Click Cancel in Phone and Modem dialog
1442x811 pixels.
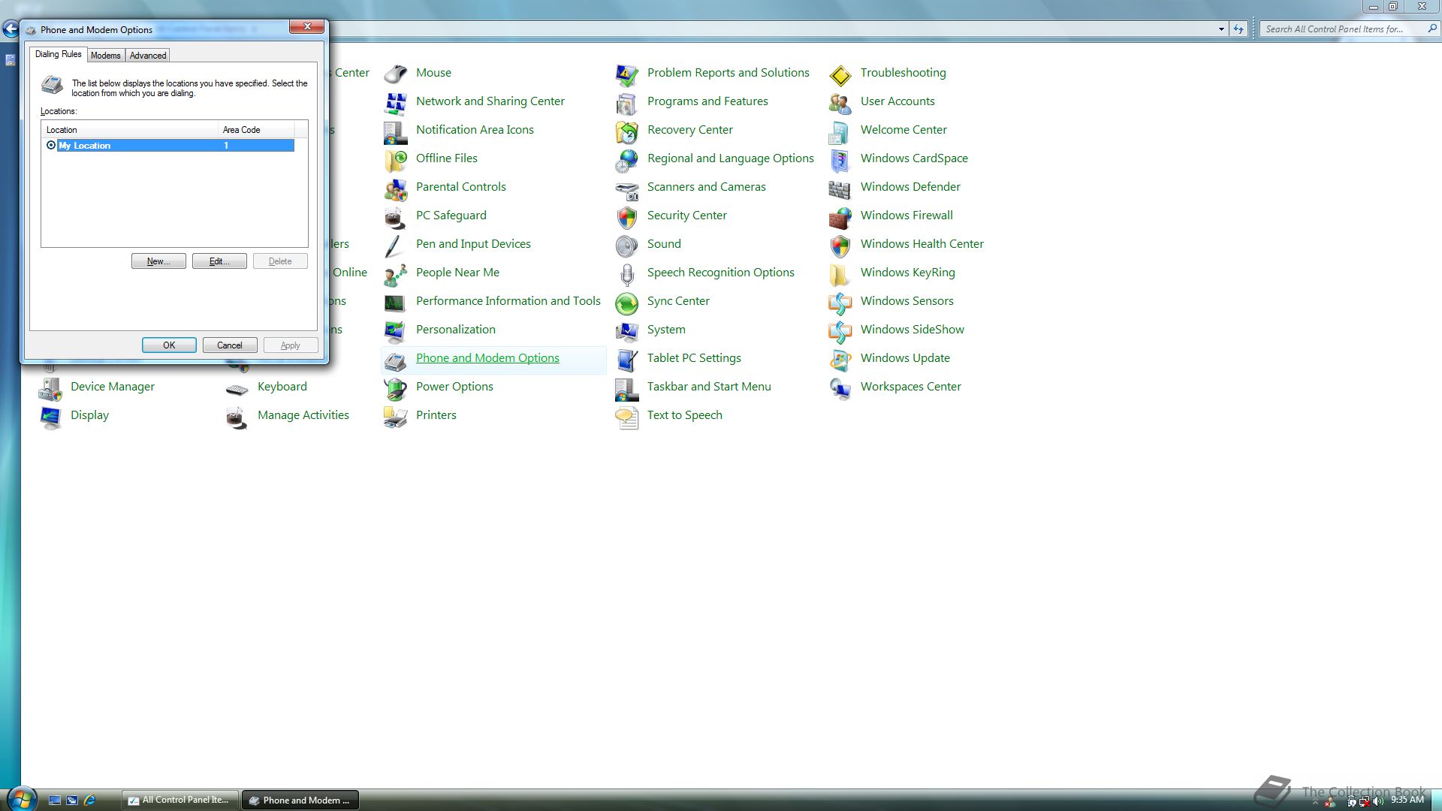click(x=230, y=345)
